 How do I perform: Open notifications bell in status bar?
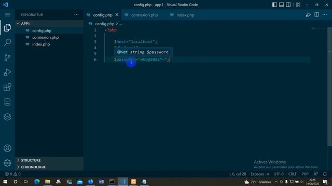325,174
